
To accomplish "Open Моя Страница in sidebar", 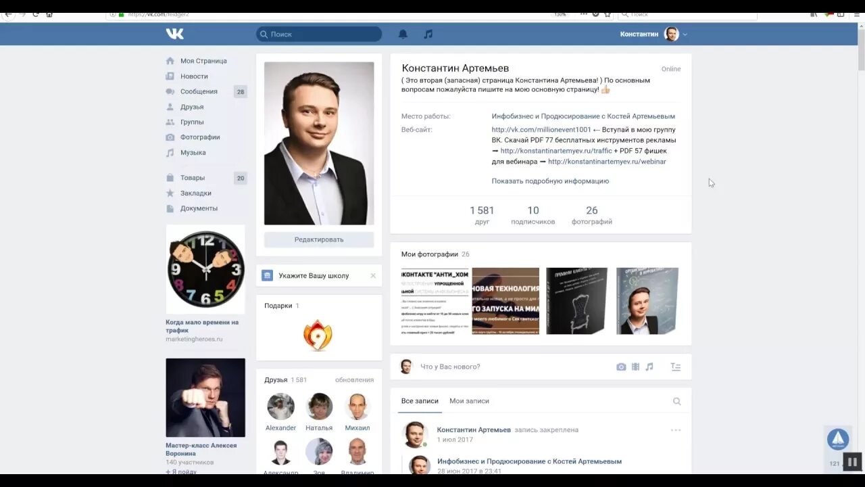I will click(203, 61).
